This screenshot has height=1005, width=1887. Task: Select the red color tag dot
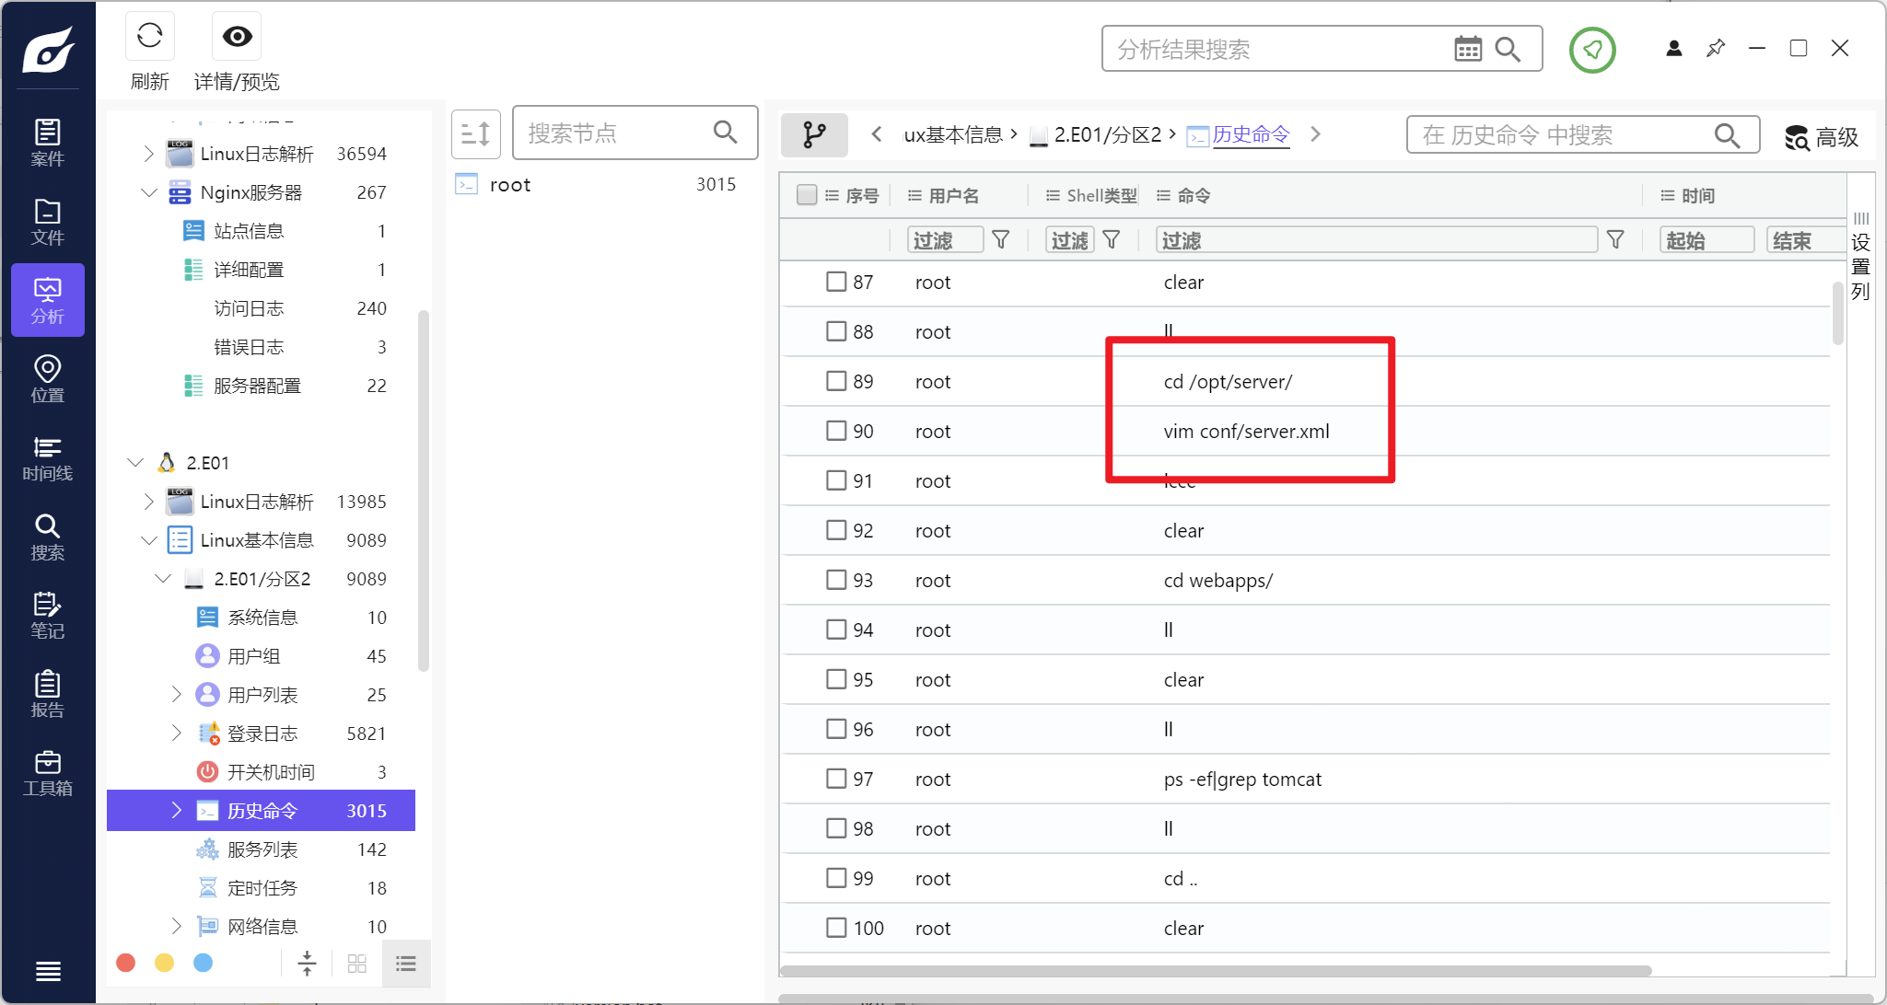tap(126, 963)
